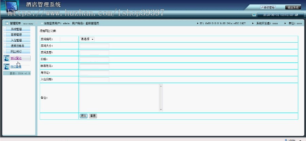Click the 预订登记 sidebar icon

(6, 58)
